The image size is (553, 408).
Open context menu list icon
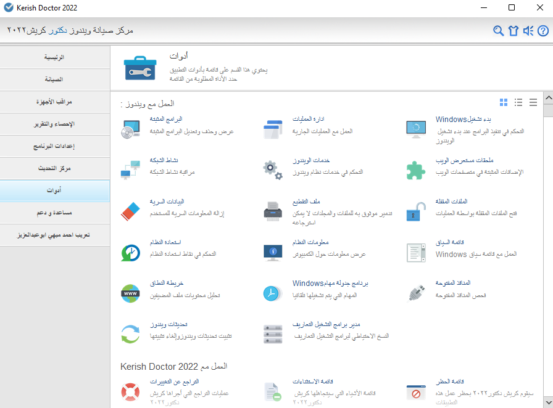pyautogui.click(x=416, y=253)
